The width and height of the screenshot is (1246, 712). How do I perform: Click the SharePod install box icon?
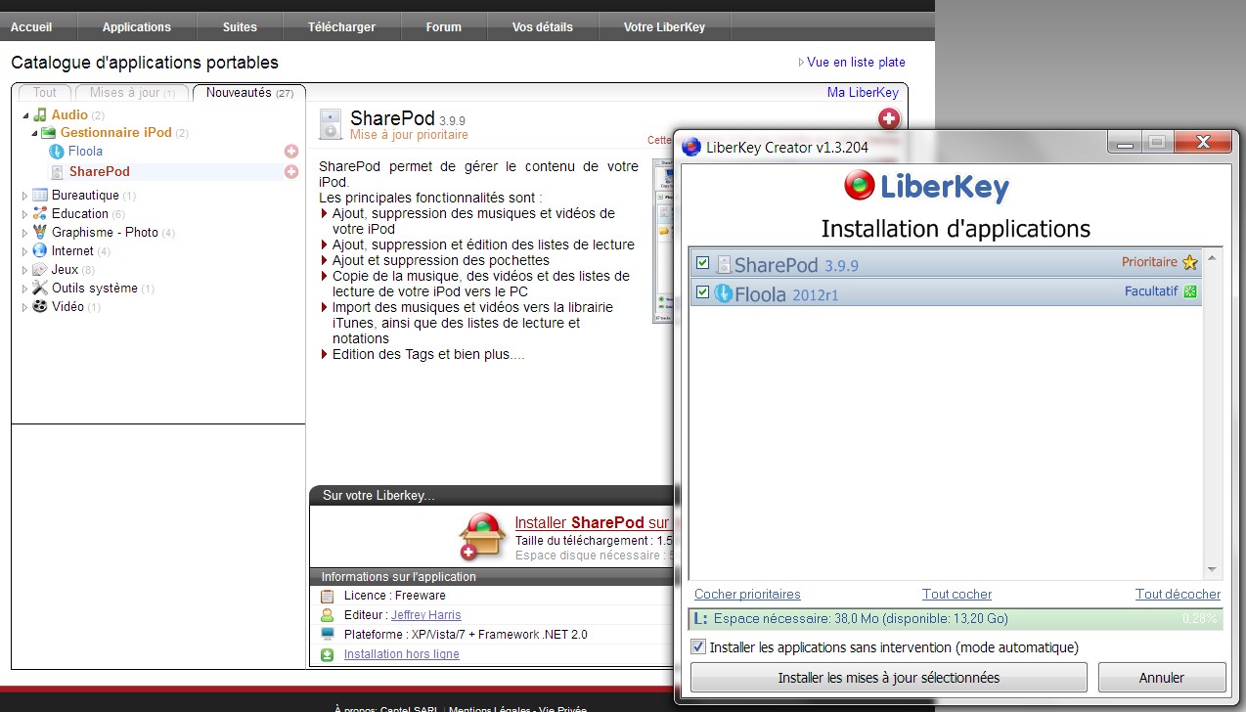tap(481, 537)
